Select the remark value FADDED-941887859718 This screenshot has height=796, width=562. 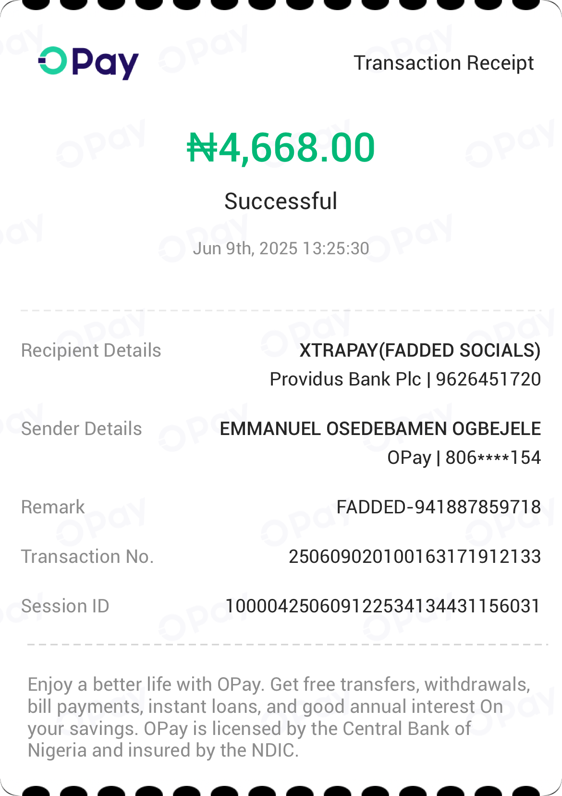pos(438,507)
